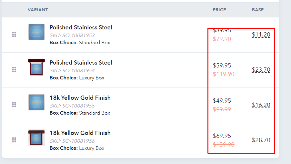Image resolution: width=291 pixels, height=164 pixels.
Task: Open thumbnail of Polished Stainless Steel Standard Box
Action: point(36,32)
